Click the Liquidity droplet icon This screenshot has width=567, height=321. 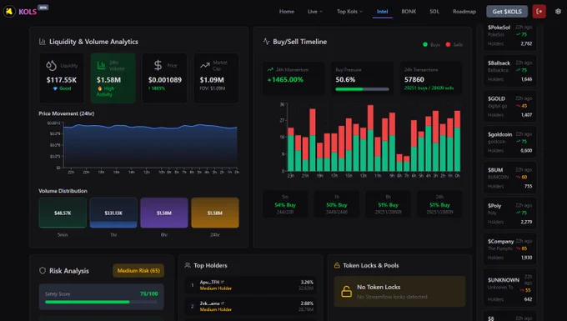pos(51,65)
